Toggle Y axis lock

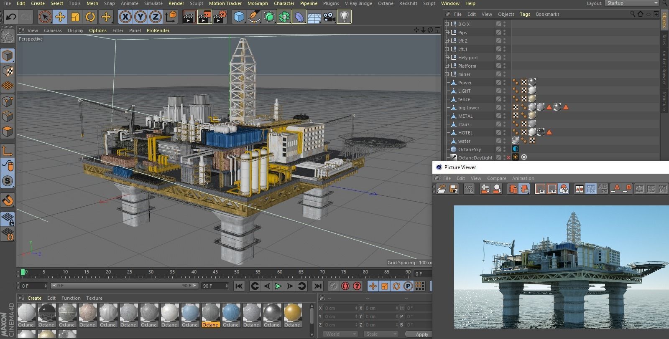click(x=140, y=17)
